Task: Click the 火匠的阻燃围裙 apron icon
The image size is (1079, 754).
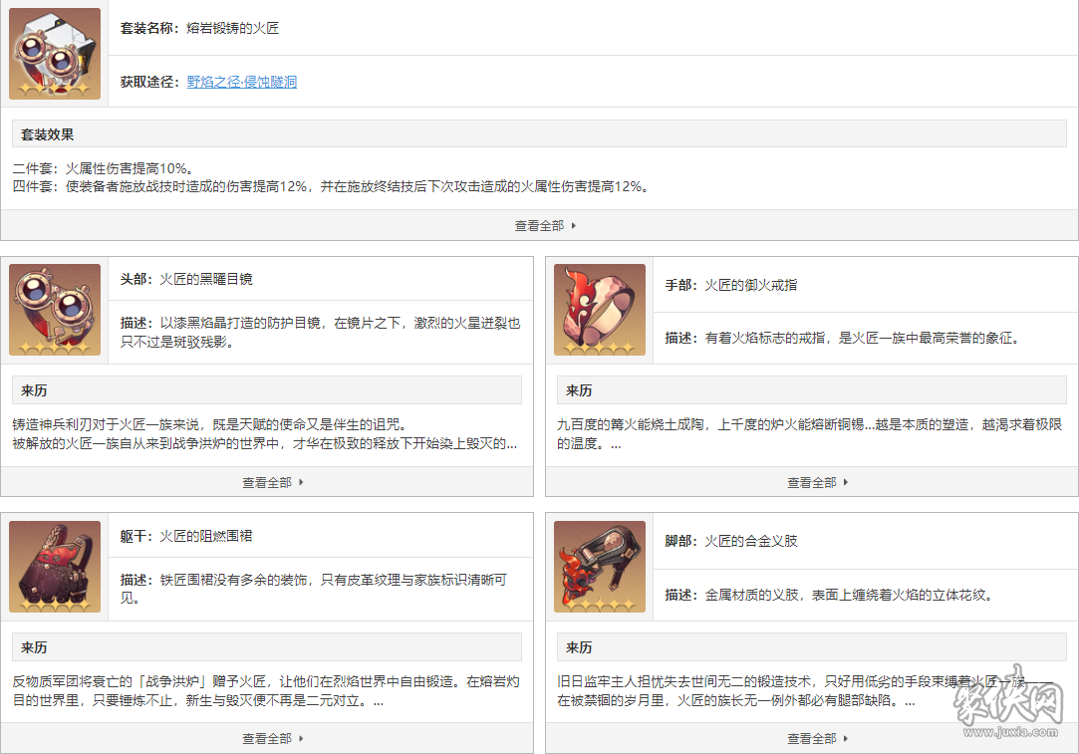Action: [x=55, y=566]
